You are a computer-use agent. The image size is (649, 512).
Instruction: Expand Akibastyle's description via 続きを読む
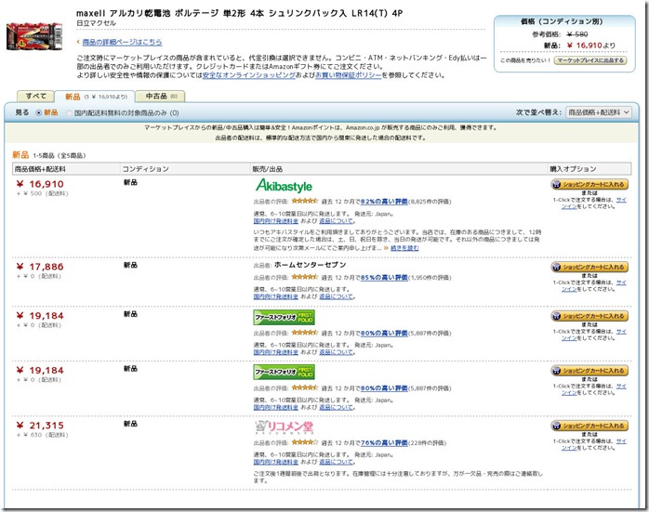[404, 248]
